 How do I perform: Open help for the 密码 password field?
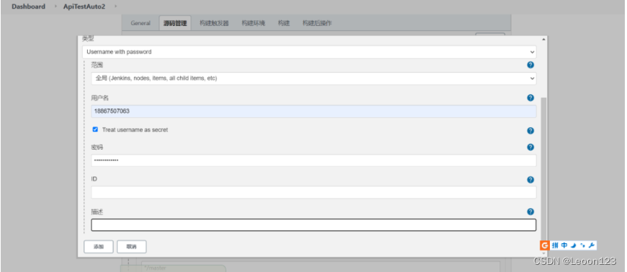[x=530, y=147]
